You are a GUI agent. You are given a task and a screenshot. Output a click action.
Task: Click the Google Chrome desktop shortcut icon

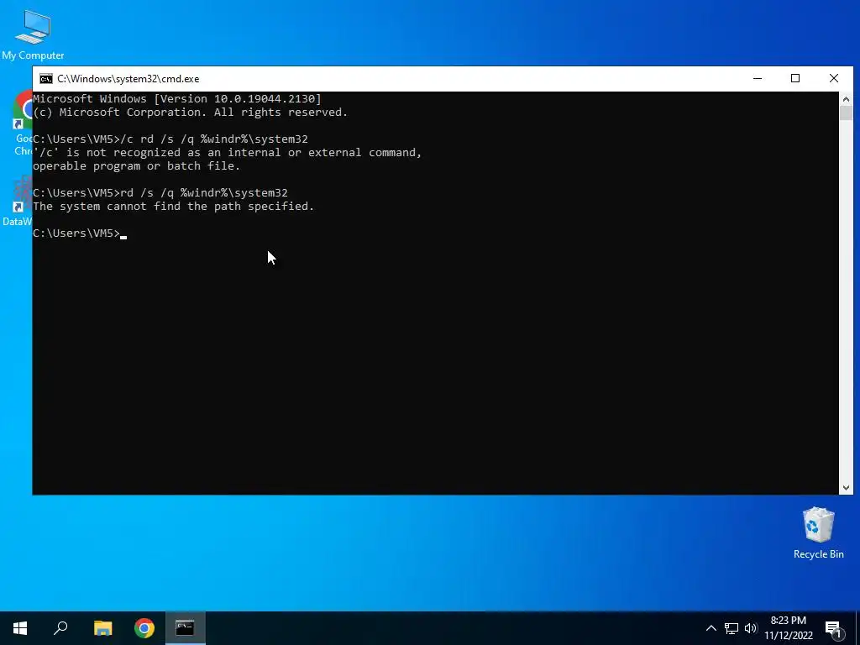23,123
